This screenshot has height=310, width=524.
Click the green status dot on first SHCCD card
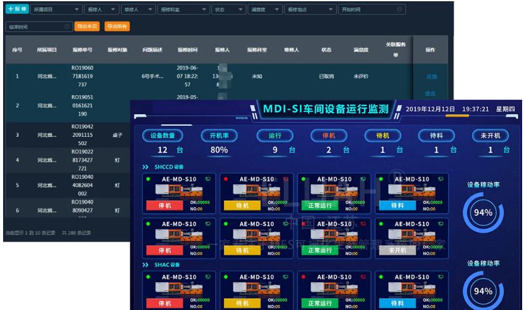149,179
